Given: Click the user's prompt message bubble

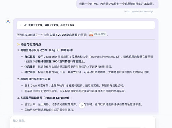Looking at the screenshot, I should (117, 4).
